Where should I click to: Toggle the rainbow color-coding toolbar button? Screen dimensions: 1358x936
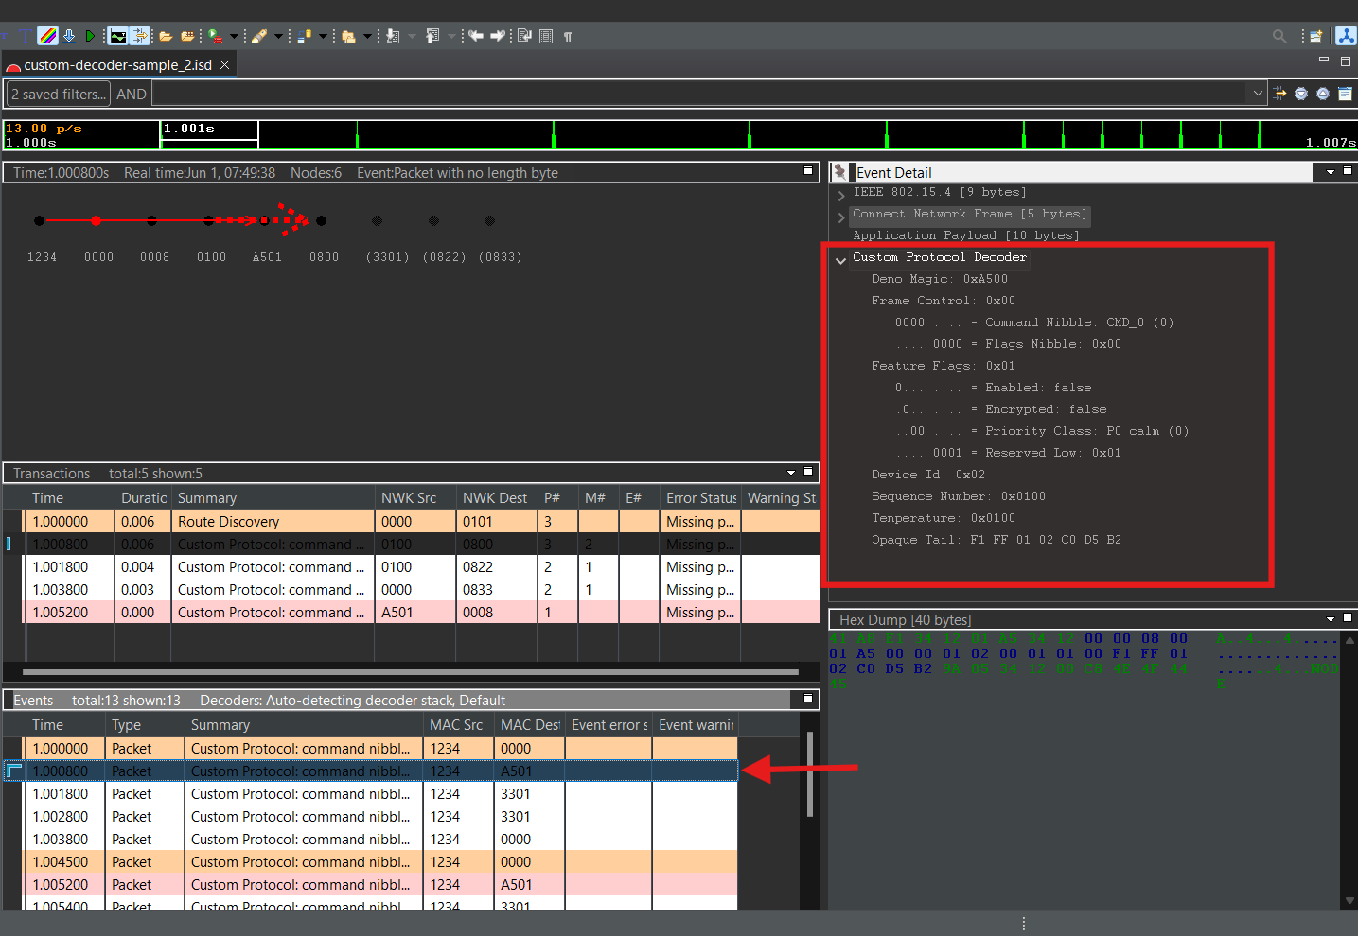tap(47, 36)
